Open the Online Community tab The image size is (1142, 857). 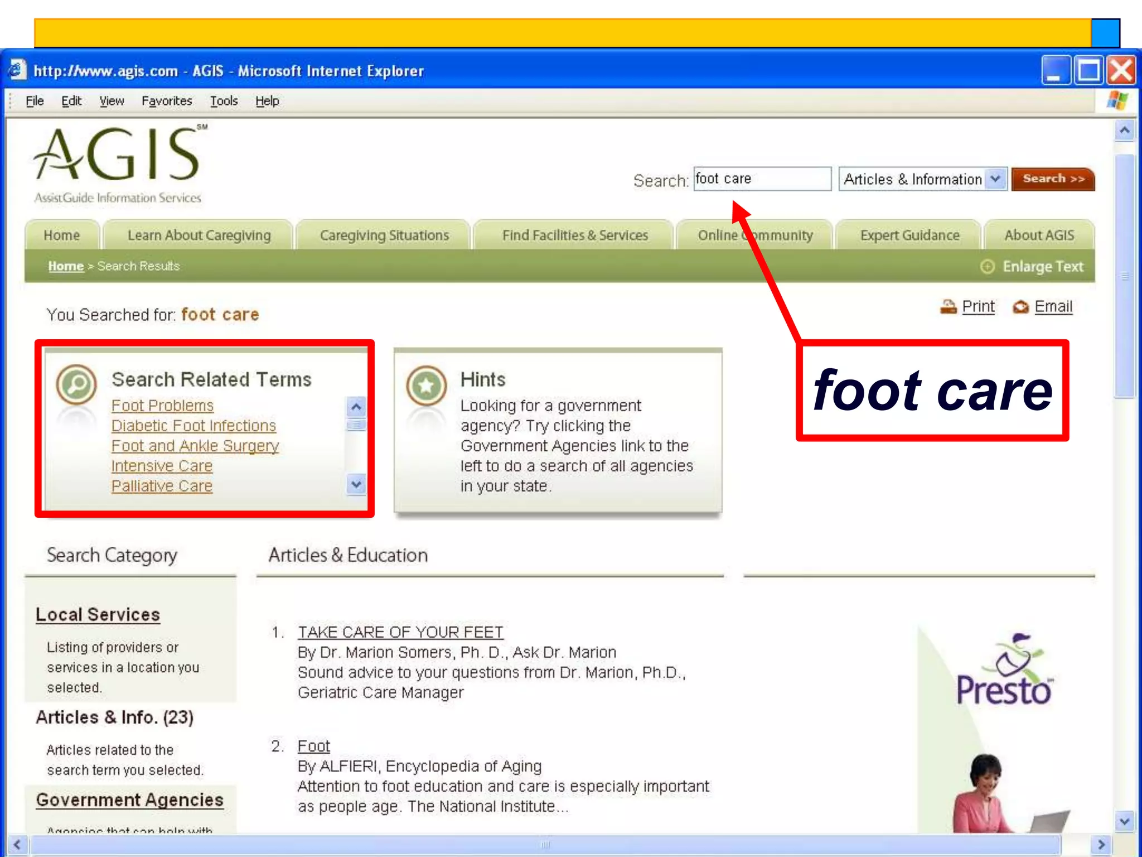point(755,235)
